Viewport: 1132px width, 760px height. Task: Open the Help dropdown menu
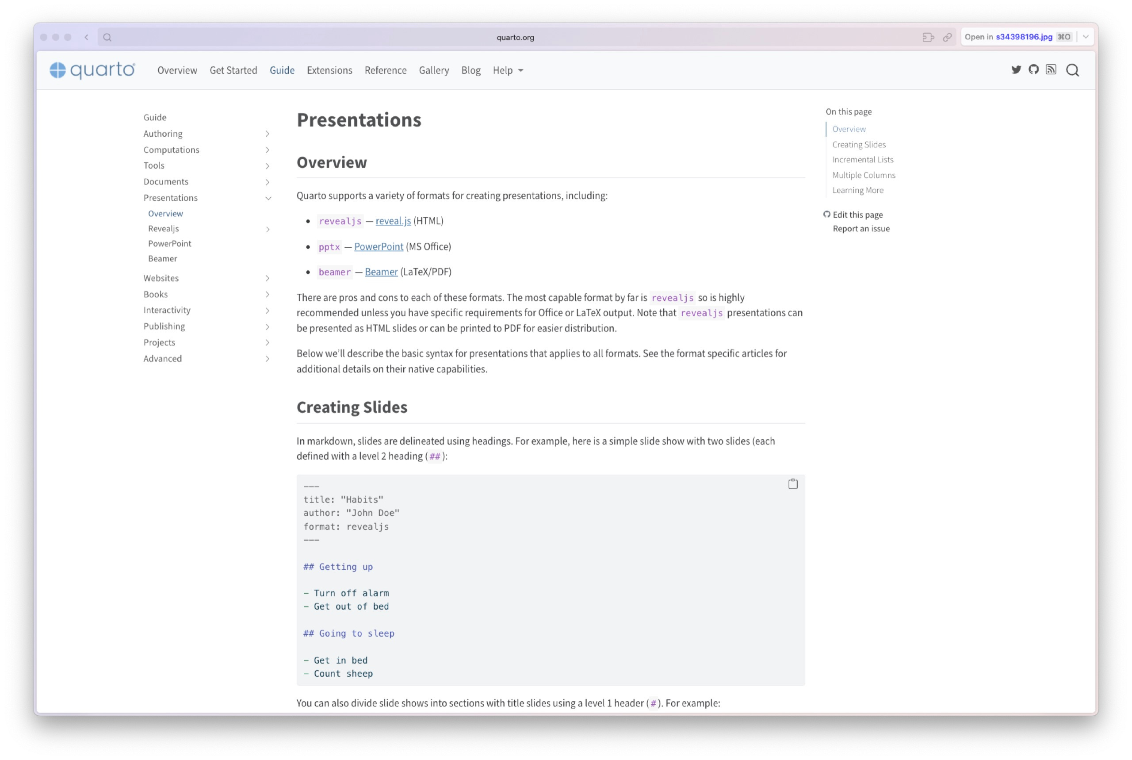[508, 70]
